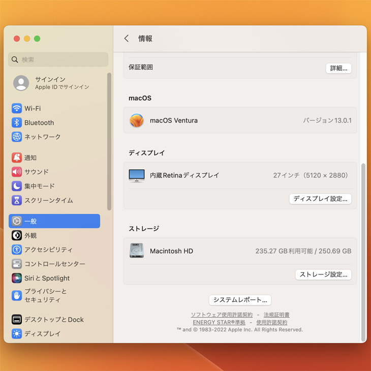Click the ストレージ section heading

click(144, 229)
